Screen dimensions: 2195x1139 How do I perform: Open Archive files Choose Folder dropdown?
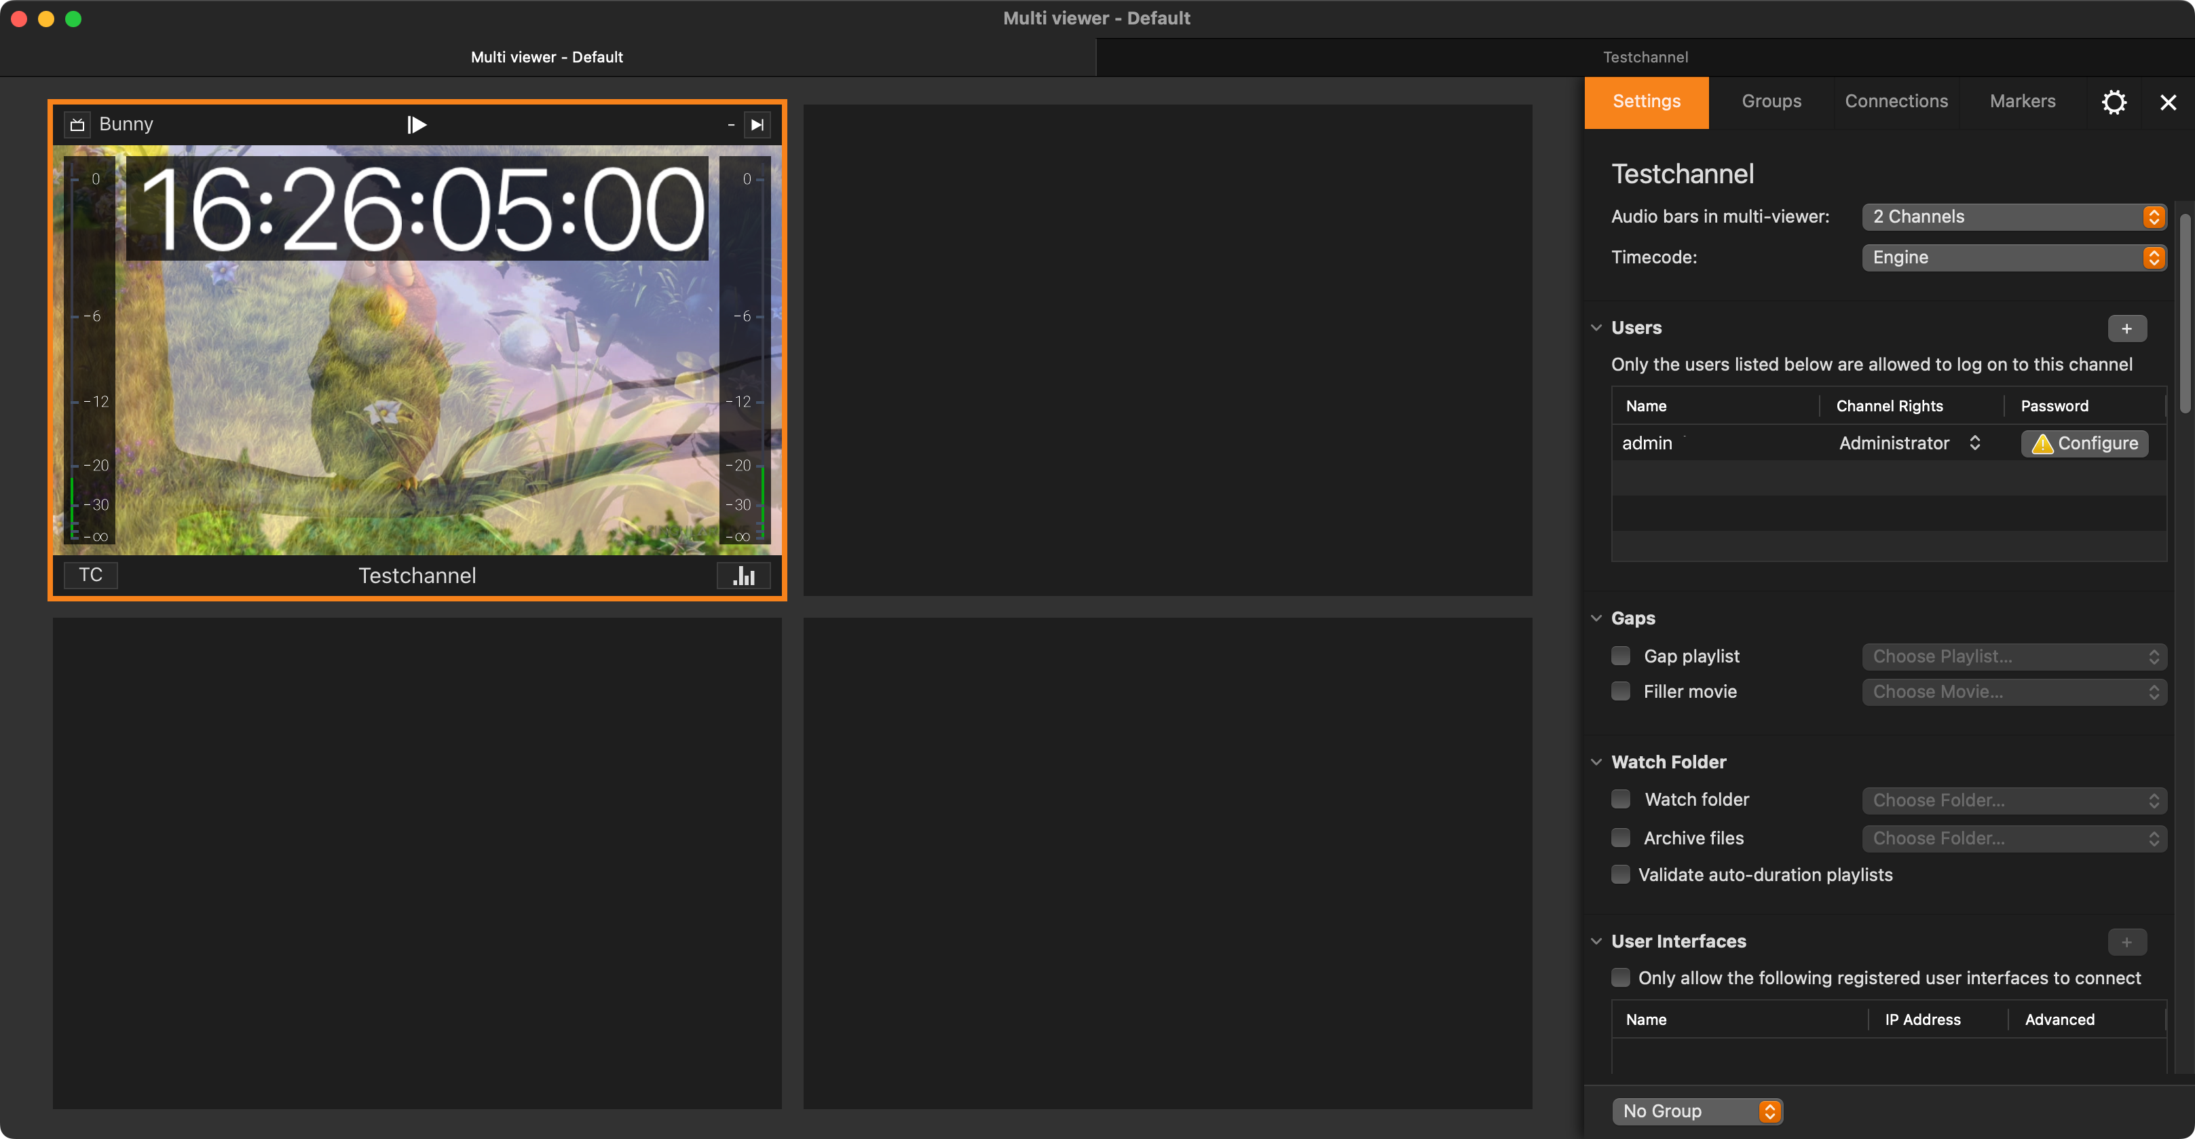click(x=2014, y=838)
